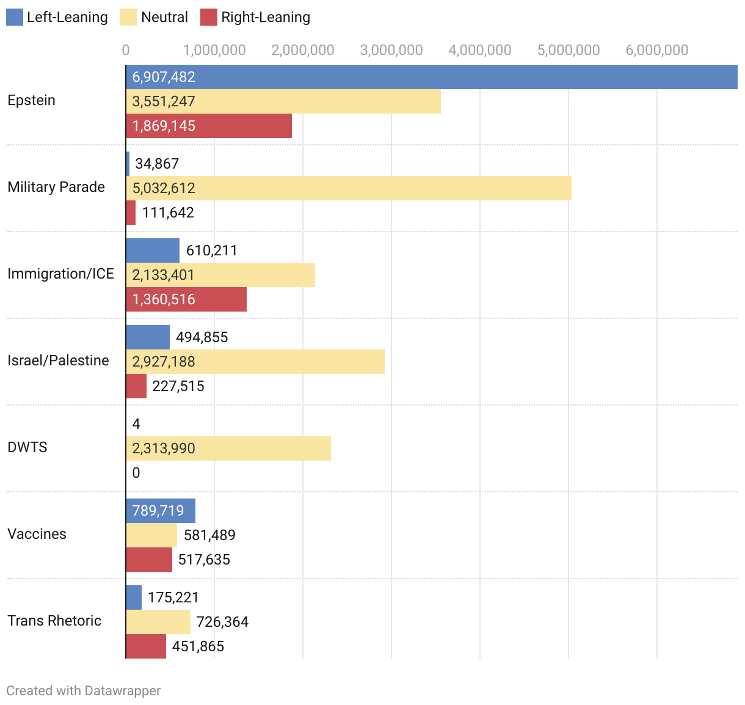The width and height of the screenshot is (745, 705).
Task: Select the Israel/Palestine Neutral bar 2,927,188
Action: tap(255, 362)
